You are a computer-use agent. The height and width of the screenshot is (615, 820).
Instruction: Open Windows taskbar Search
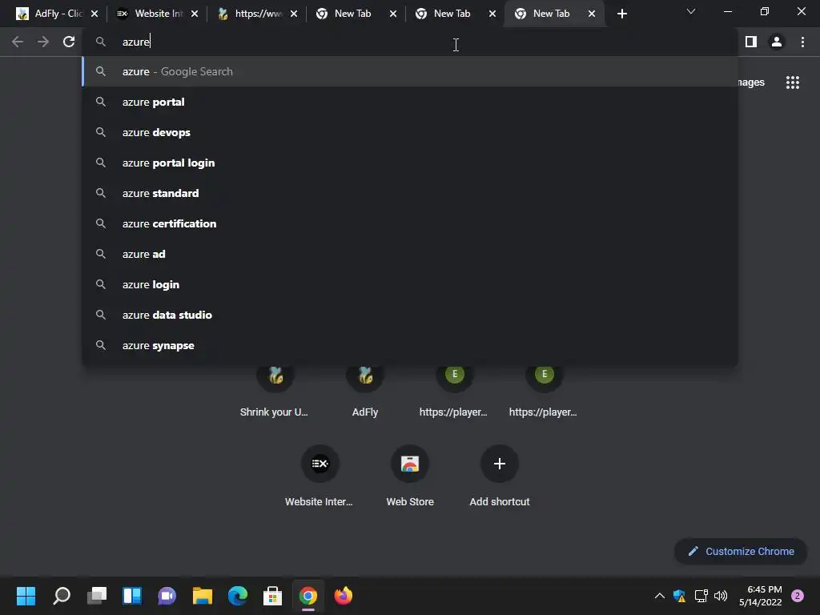[62, 596]
